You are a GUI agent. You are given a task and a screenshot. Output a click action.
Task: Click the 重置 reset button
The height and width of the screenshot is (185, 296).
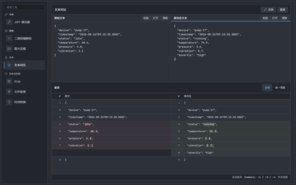(282, 10)
